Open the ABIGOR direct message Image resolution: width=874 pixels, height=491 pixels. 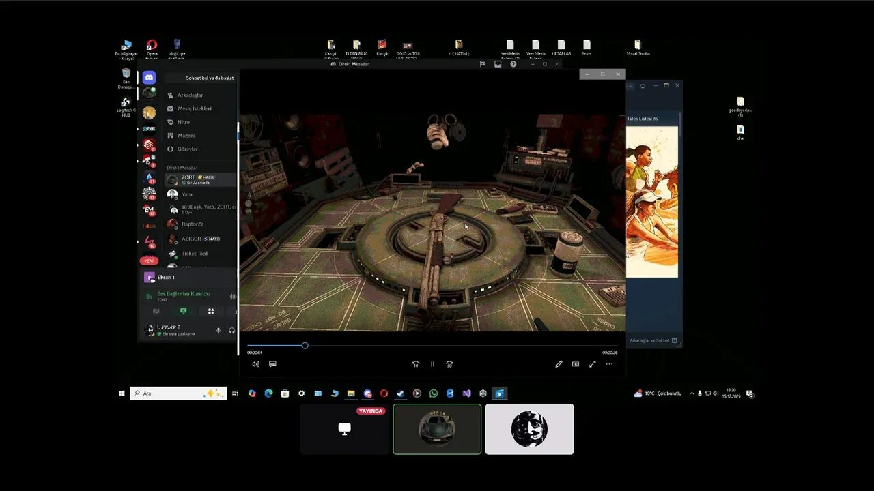click(x=201, y=239)
